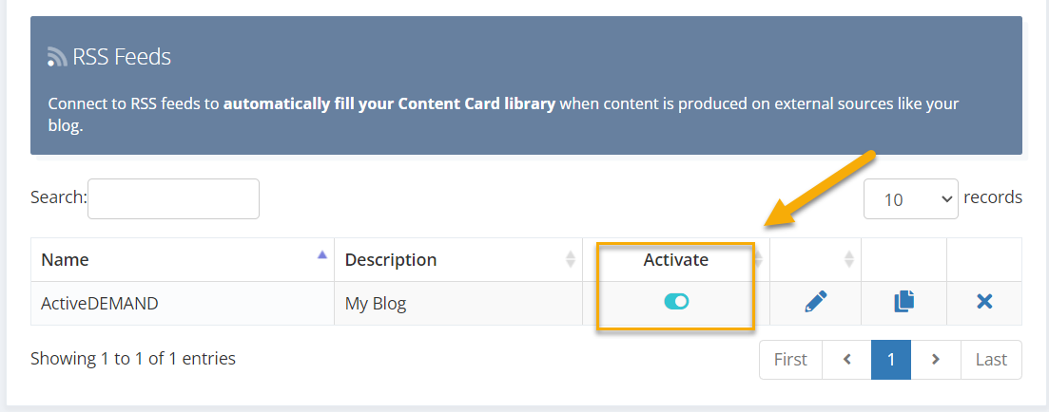Go to previous page using left chevron
The width and height of the screenshot is (1049, 412).
tap(846, 360)
